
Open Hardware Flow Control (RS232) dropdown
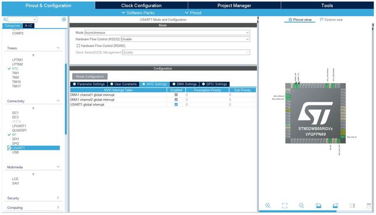pyautogui.click(x=185, y=39)
